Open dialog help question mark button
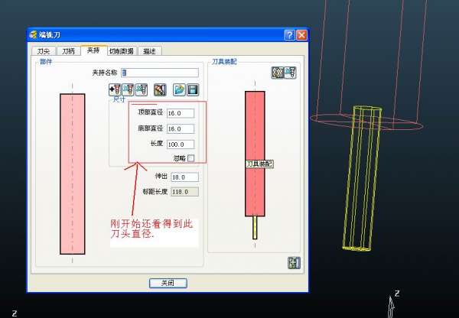The image size is (459, 318). click(x=289, y=35)
